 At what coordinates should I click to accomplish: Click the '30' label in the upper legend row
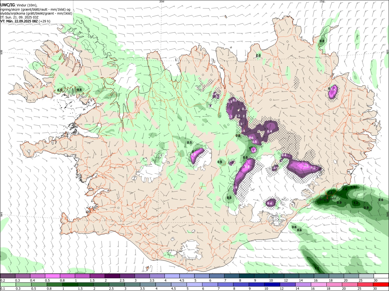point(376,280)
